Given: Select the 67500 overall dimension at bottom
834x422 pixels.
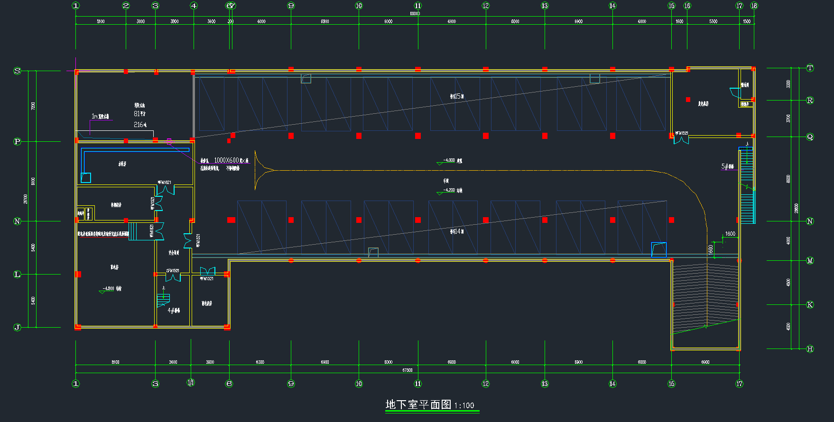Looking at the screenshot, I should pyautogui.click(x=407, y=370).
